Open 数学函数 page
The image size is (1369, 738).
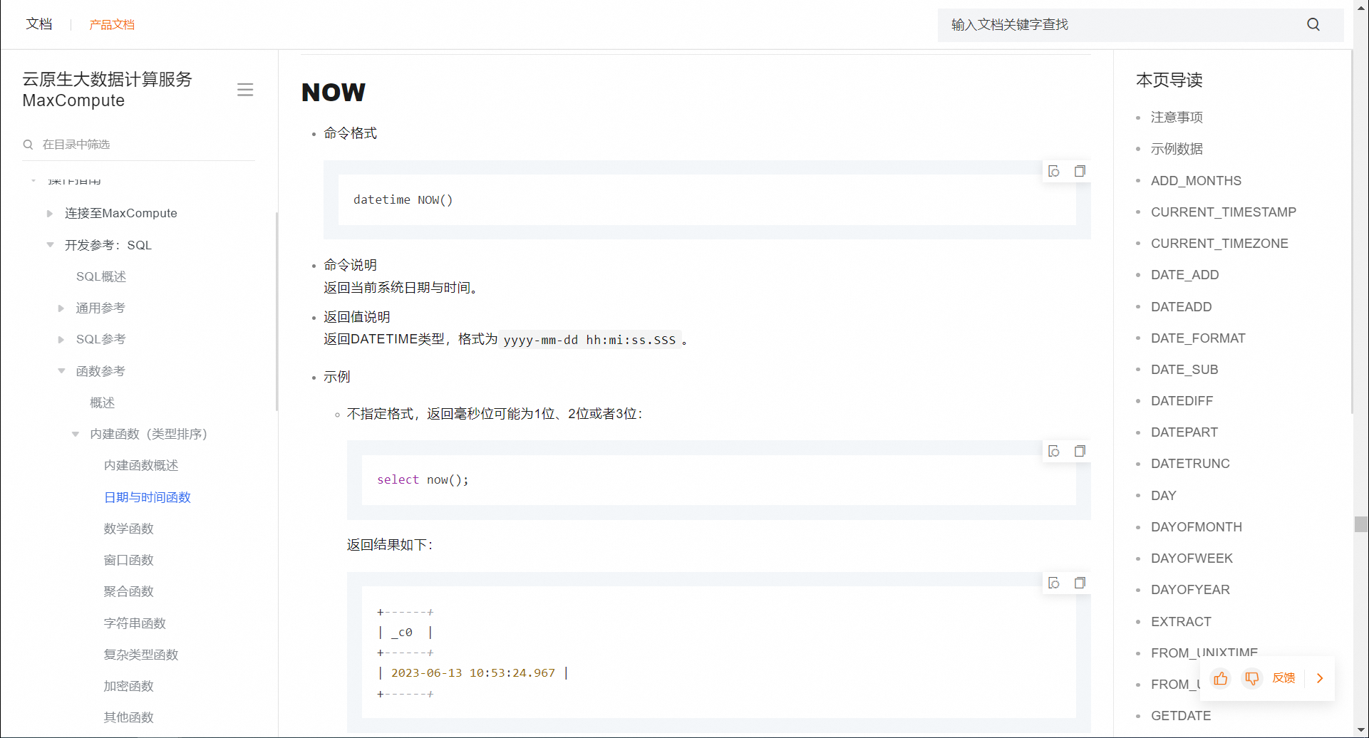pyautogui.click(x=128, y=529)
